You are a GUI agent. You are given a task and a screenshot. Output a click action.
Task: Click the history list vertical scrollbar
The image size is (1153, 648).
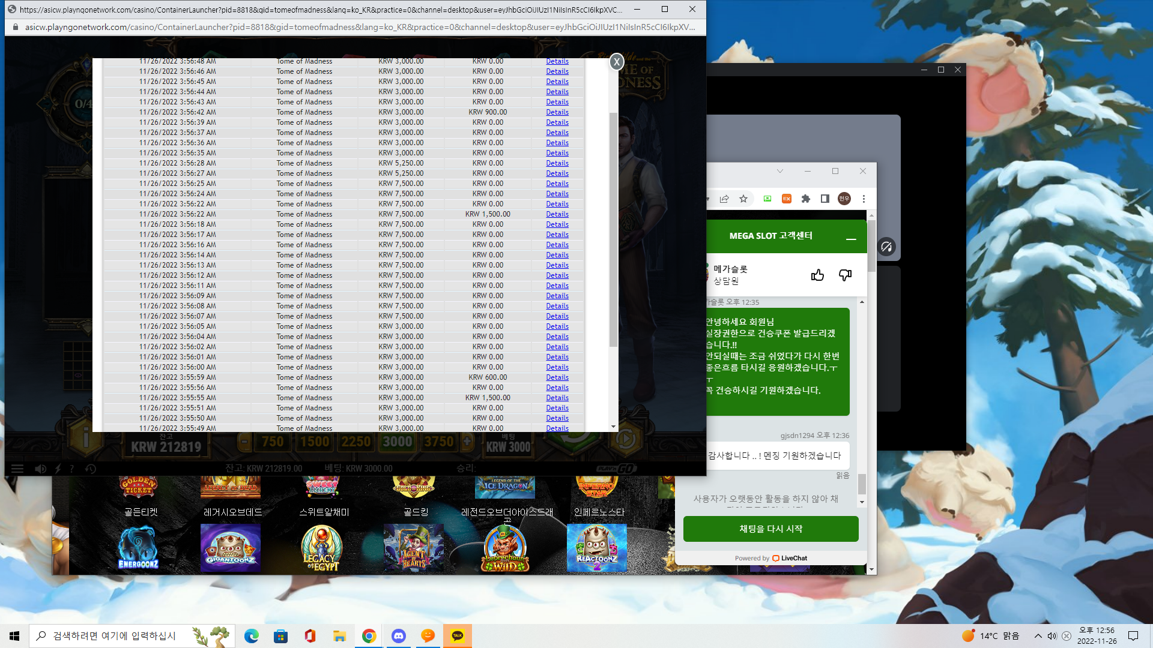pos(613,230)
